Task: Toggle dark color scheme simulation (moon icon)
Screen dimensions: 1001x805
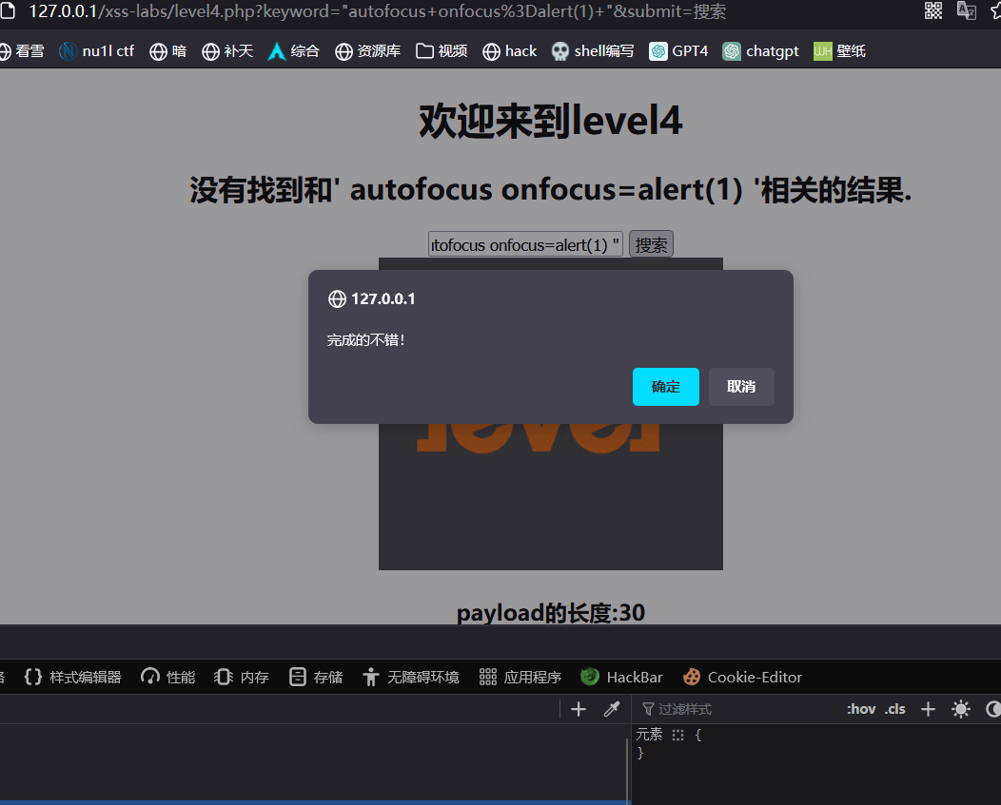Action: coord(992,709)
